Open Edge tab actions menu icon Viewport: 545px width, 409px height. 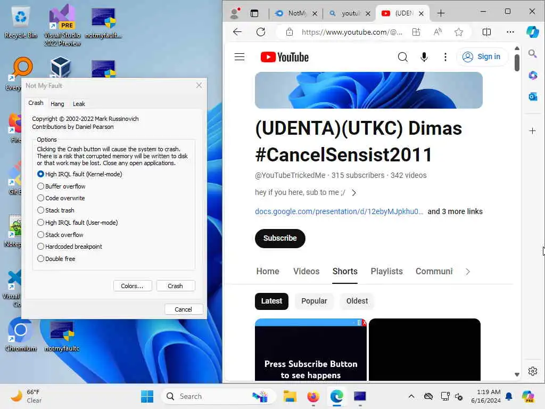point(254,13)
